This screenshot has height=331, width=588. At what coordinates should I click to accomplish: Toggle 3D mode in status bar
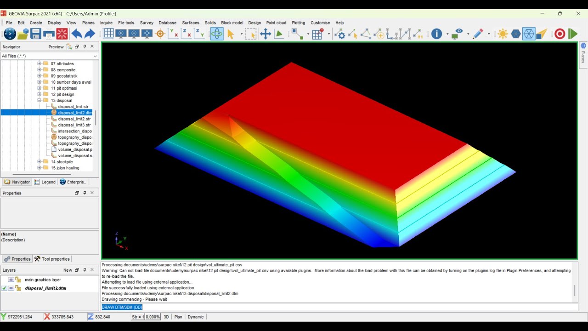(166, 317)
